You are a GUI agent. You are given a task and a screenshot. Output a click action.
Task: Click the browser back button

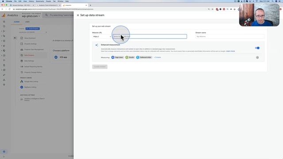click(2, 9)
